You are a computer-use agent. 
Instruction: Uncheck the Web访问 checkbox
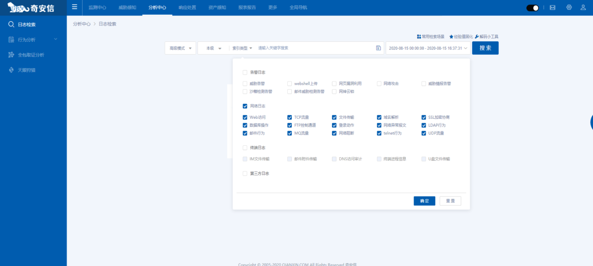(x=245, y=118)
